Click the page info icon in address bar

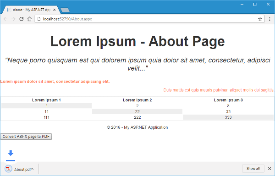(x=39, y=19)
